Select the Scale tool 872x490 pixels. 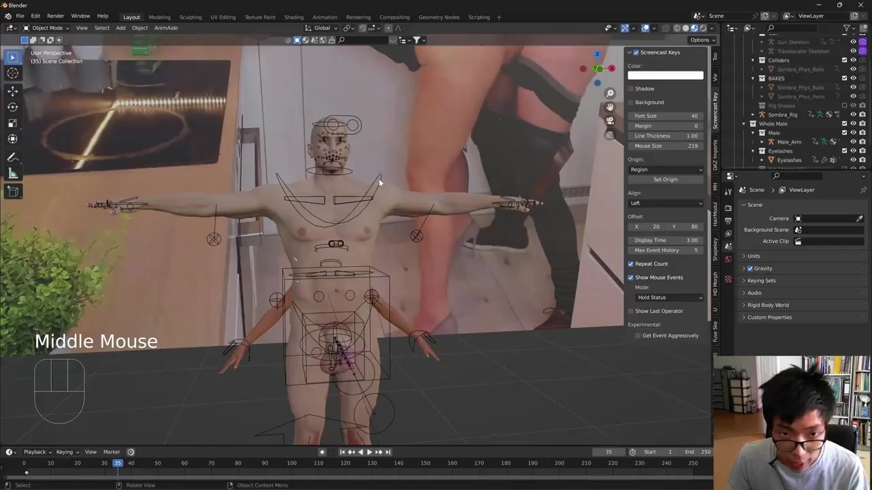pos(12,123)
